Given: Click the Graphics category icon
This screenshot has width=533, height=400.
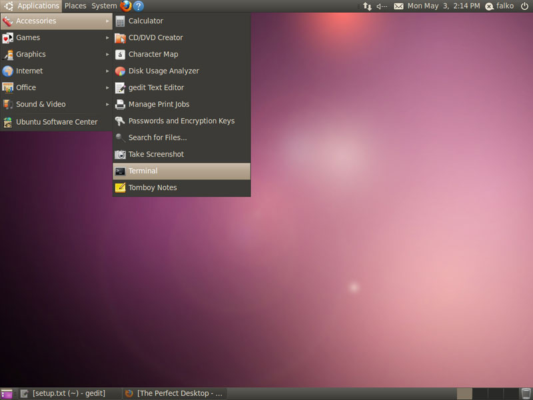Looking at the screenshot, I should click(7, 55).
